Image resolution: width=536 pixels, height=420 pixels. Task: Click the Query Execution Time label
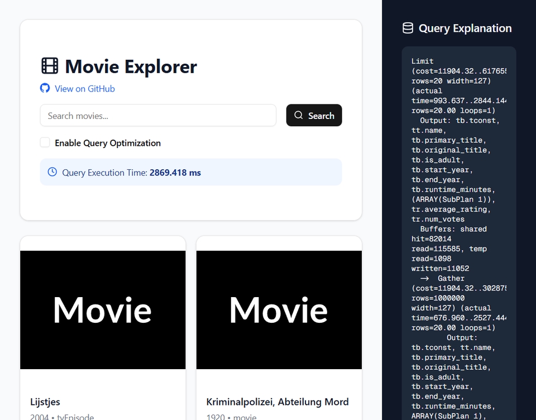[x=104, y=173]
